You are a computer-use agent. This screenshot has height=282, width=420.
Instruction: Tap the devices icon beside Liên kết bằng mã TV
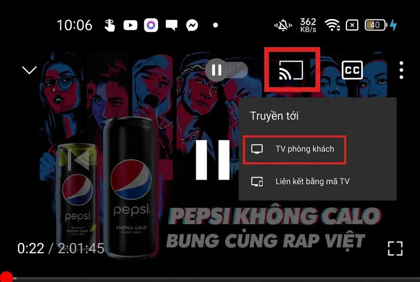point(257,182)
